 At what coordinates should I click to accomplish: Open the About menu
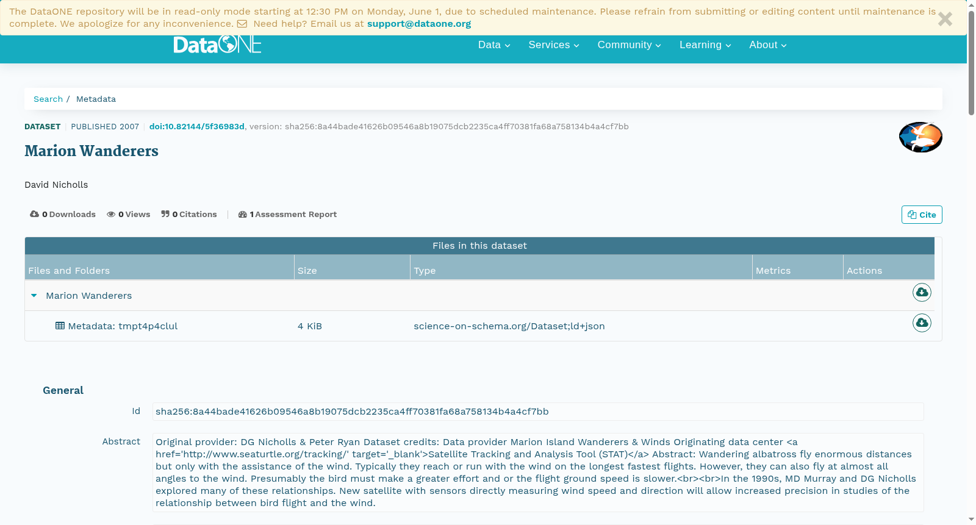click(768, 45)
